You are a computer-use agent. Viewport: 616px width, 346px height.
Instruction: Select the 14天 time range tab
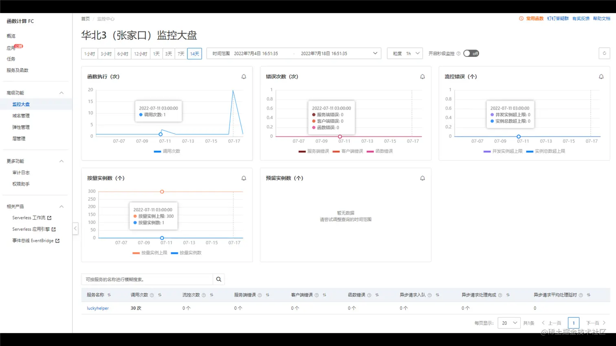[194, 54]
